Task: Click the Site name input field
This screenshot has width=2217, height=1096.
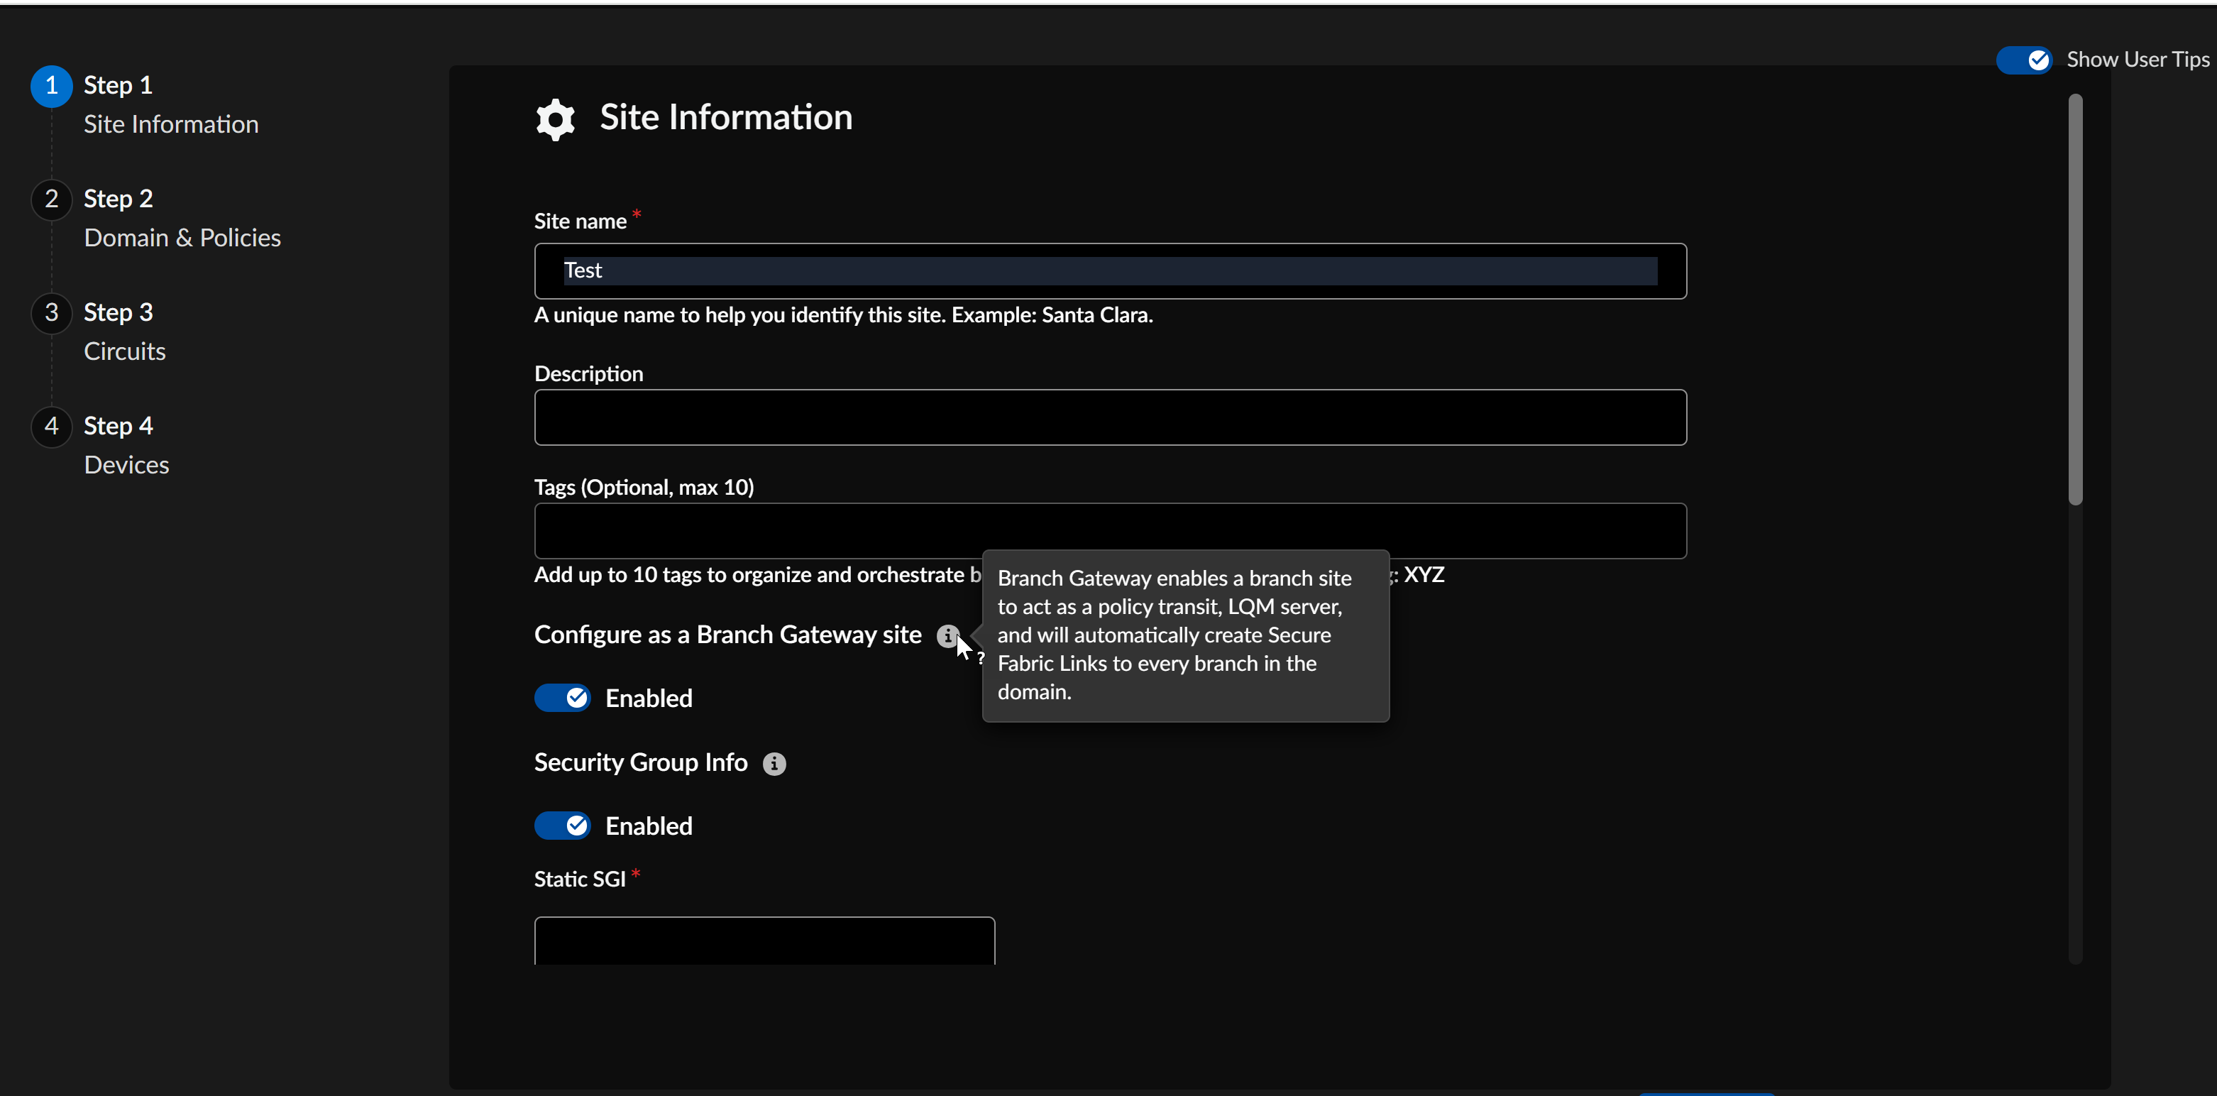Action: [1109, 271]
